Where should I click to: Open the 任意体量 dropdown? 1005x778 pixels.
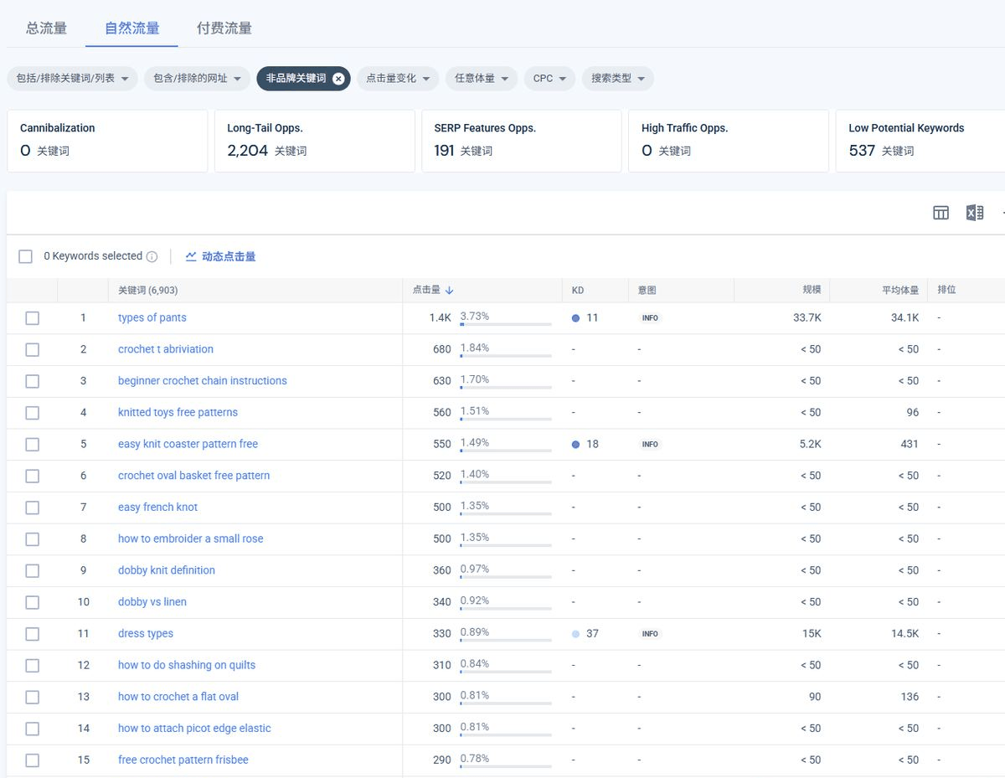pyautogui.click(x=482, y=79)
